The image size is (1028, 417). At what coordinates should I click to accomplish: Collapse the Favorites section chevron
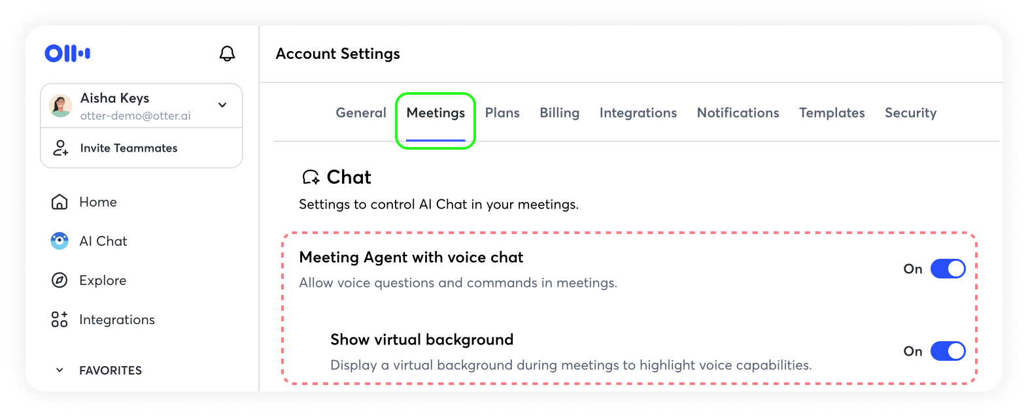[60, 371]
